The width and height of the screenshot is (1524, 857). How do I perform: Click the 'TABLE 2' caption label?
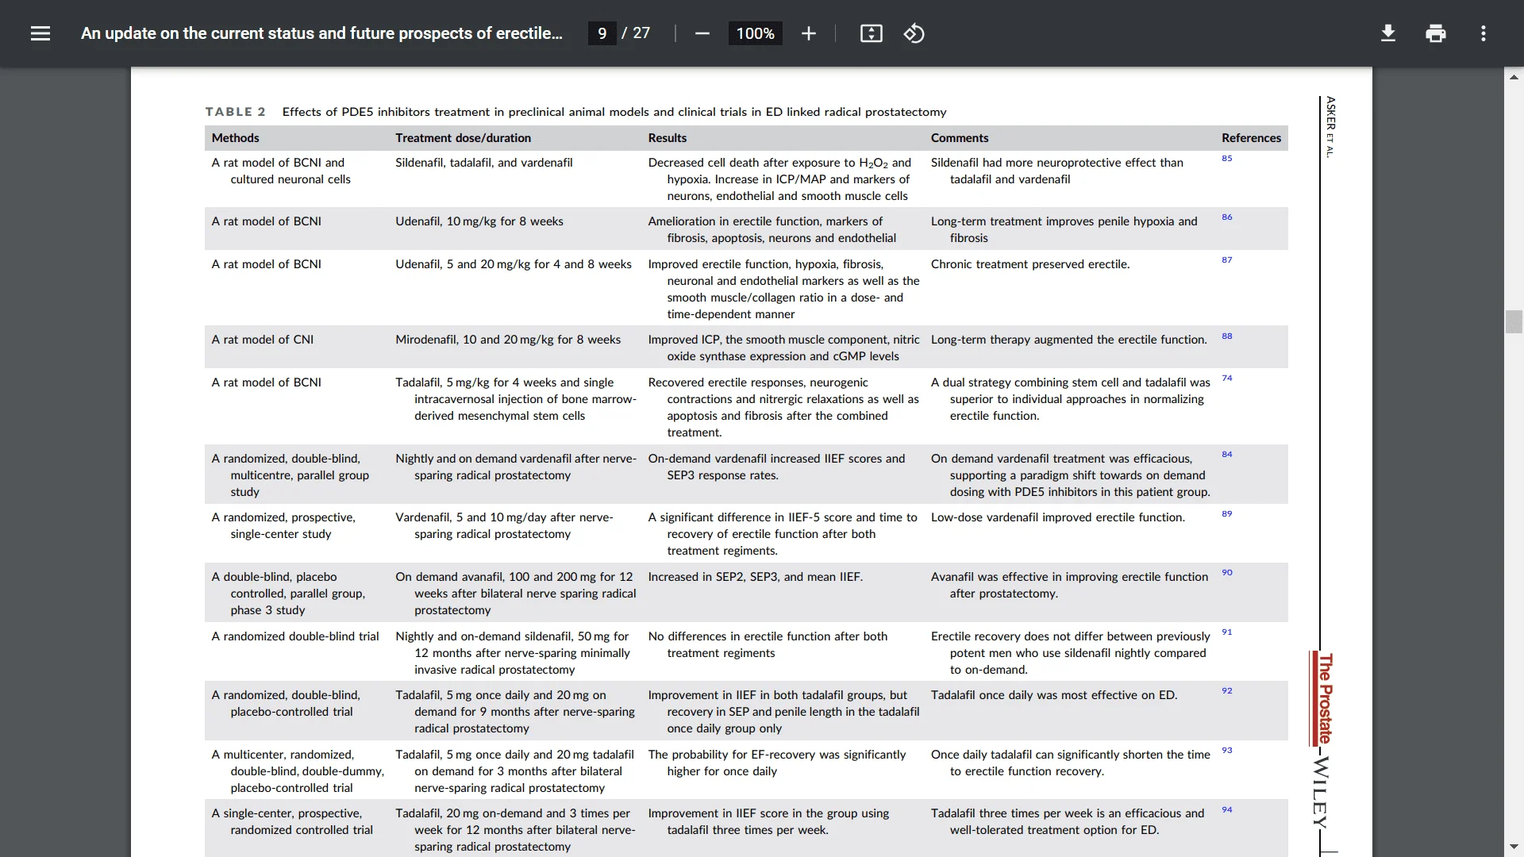(x=235, y=112)
